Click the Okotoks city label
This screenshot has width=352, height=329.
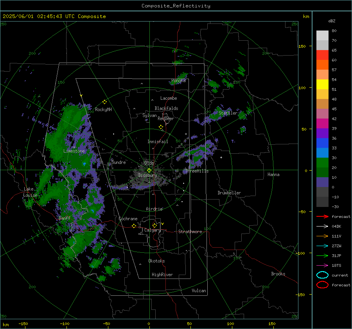[x=156, y=261]
